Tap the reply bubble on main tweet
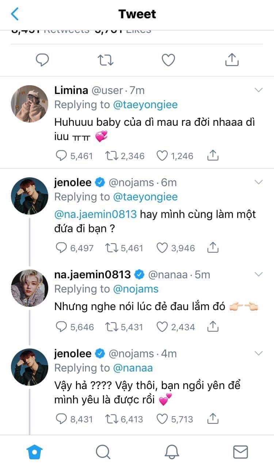 pyautogui.click(x=42, y=60)
